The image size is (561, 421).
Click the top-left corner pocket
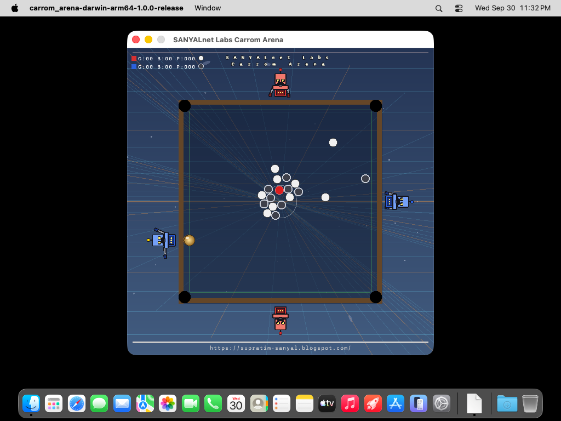point(185,106)
